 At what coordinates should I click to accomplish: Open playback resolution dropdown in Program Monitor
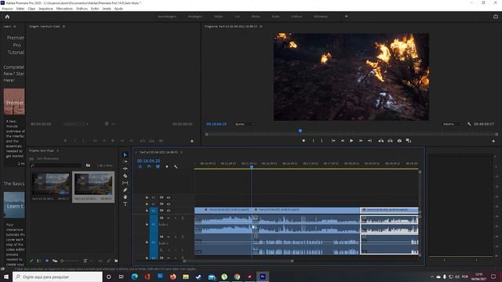(453, 124)
